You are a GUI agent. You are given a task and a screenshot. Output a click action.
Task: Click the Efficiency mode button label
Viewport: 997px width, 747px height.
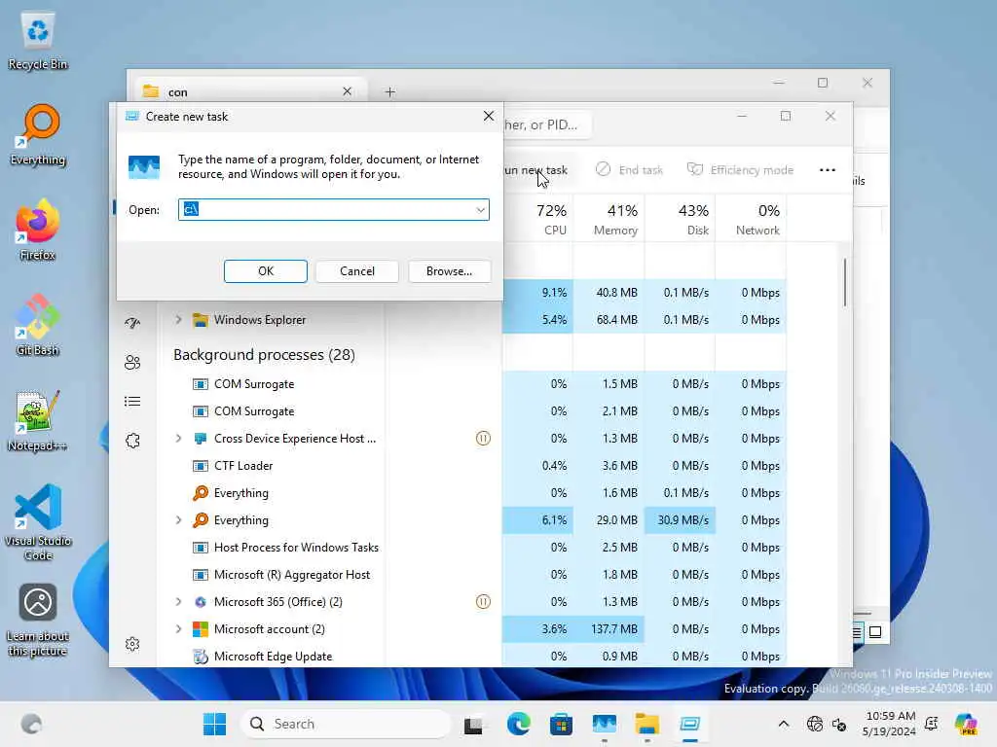pyautogui.click(x=752, y=170)
